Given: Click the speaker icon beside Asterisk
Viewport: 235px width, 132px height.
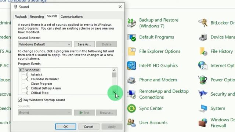Looking at the screenshot, I should [x=27, y=74].
